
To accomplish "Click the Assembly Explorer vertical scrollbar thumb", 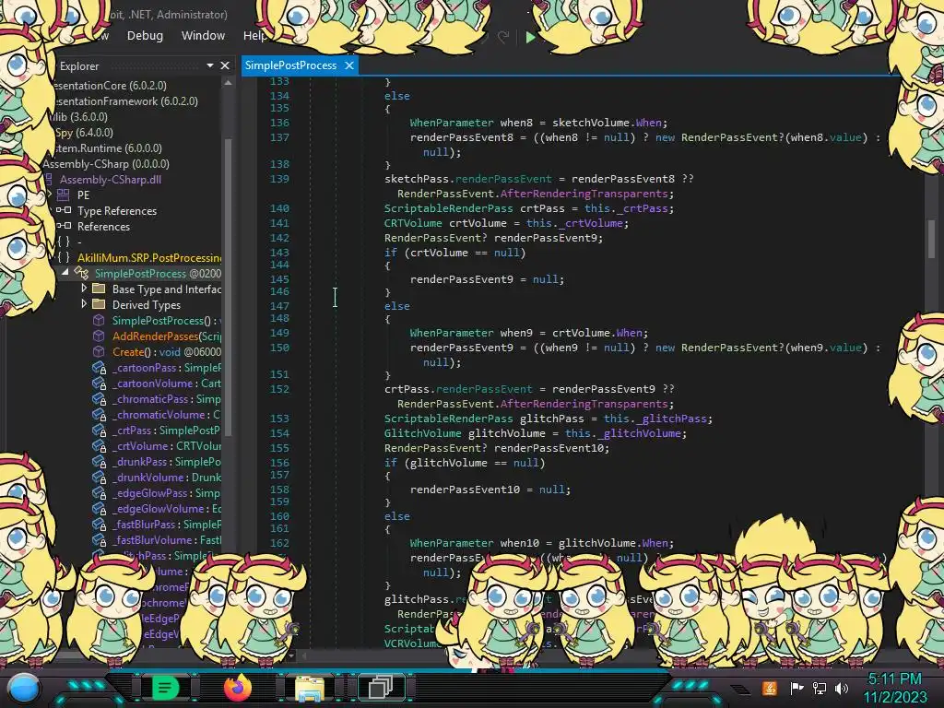I will (228, 286).
